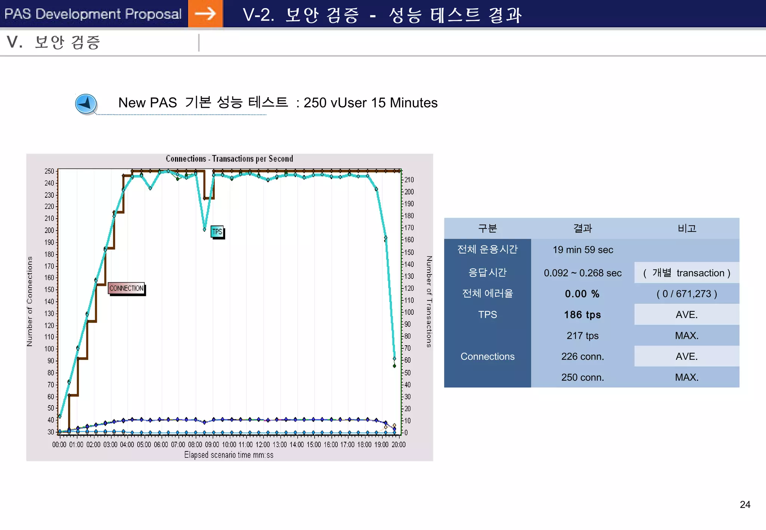Click the CONNECTION legend label on chart
Viewport: 766px width, 530px height.
point(126,288)
